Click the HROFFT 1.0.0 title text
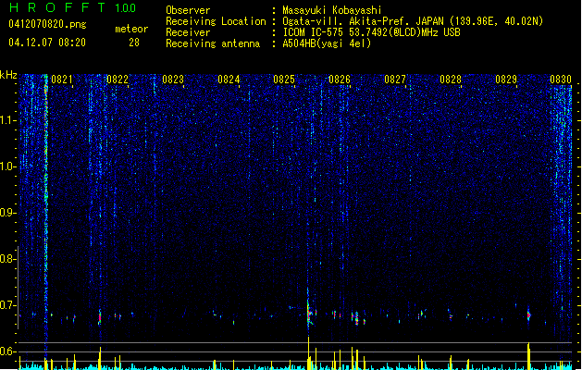 point(73,7)
